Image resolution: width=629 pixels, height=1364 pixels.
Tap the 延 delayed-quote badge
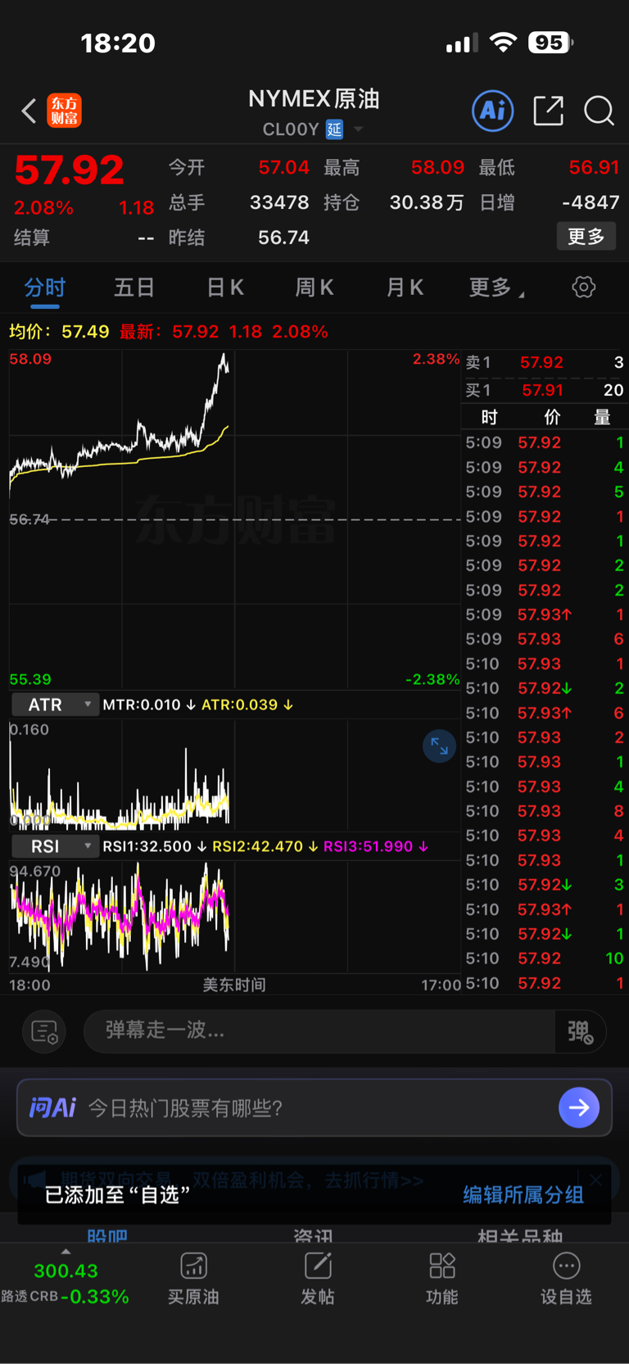pyautogui.click(x=334, y=129)
